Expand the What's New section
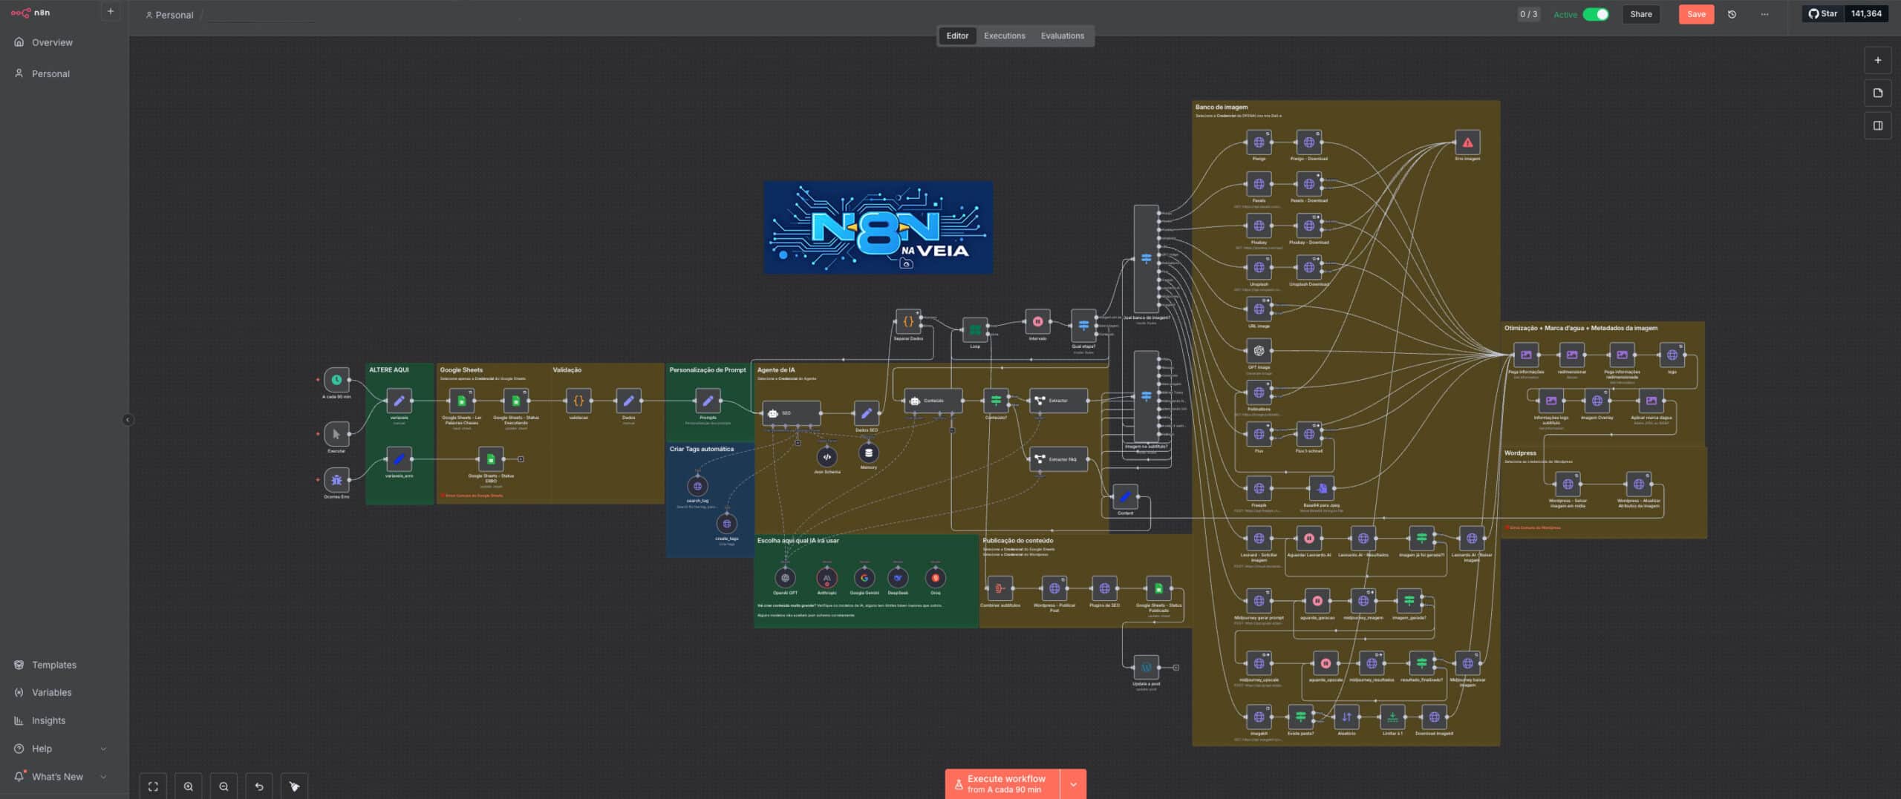 click(103, 777)
